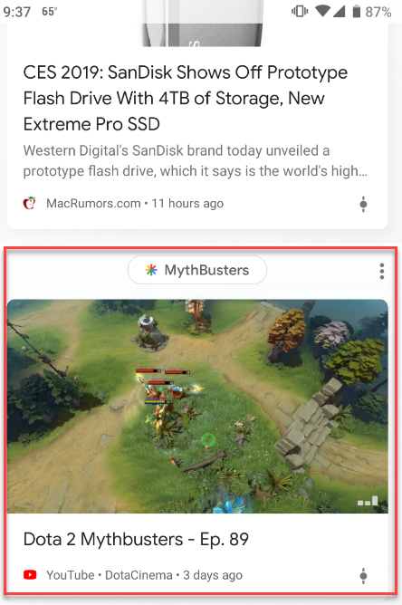Tap the cellular signal icon in status bar
Screen dimensions: 402x605
339,11
